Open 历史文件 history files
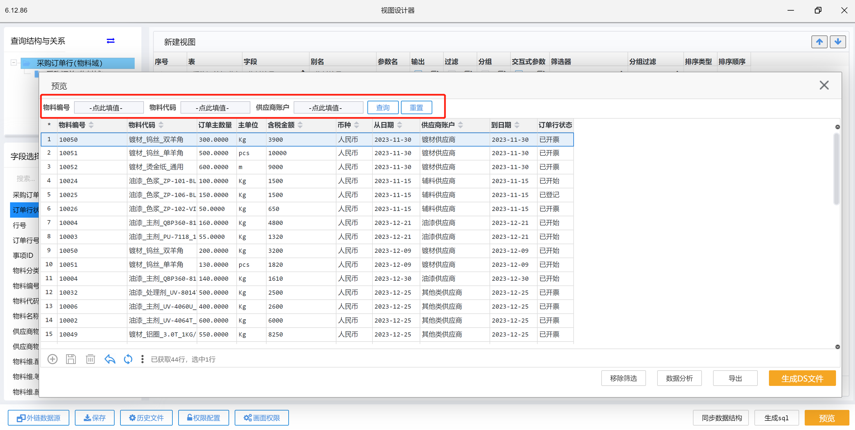The width and height of the screenshot is (855, 430). (146, 418)
